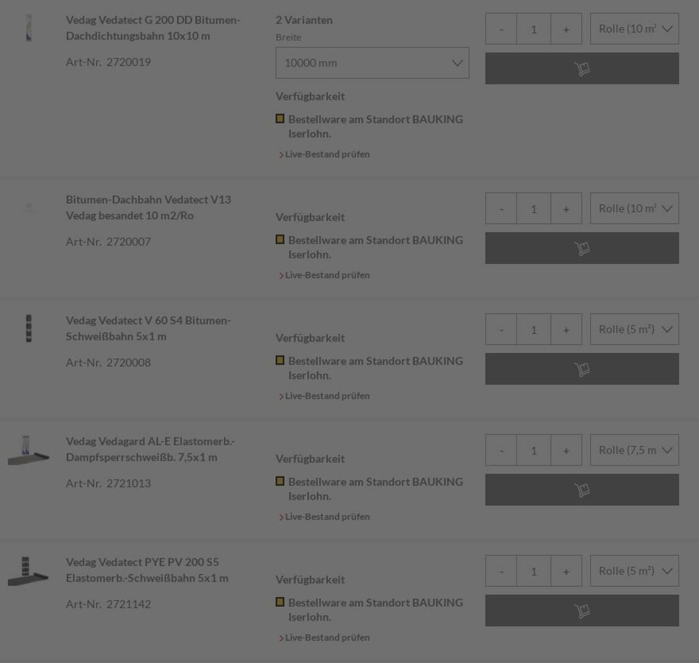The height and width of the screenshot is (663, 699).
Task: Decrease quantity of Vedatect PYE PV 200
Action: (x=501, y=571)
